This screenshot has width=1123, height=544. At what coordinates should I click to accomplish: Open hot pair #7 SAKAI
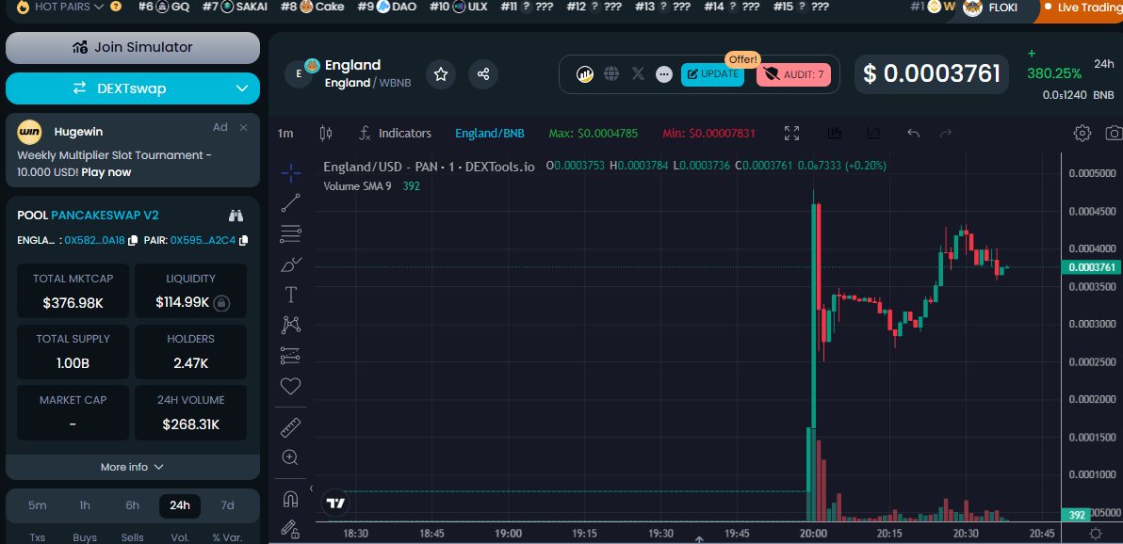click(235, 7)
